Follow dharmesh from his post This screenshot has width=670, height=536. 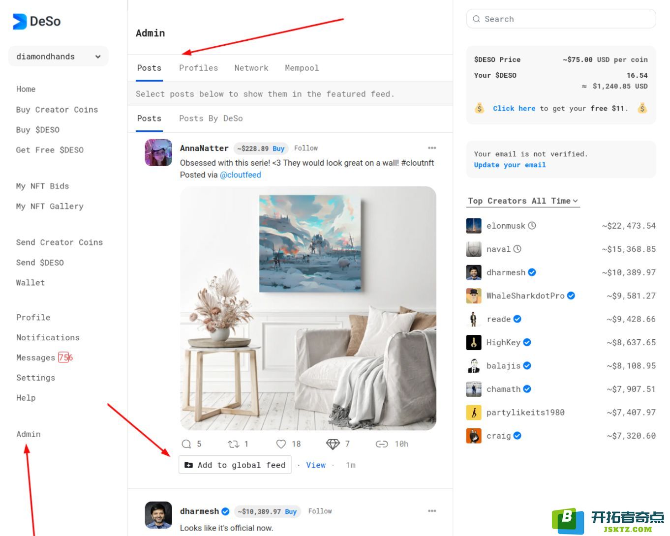(320, 511)
